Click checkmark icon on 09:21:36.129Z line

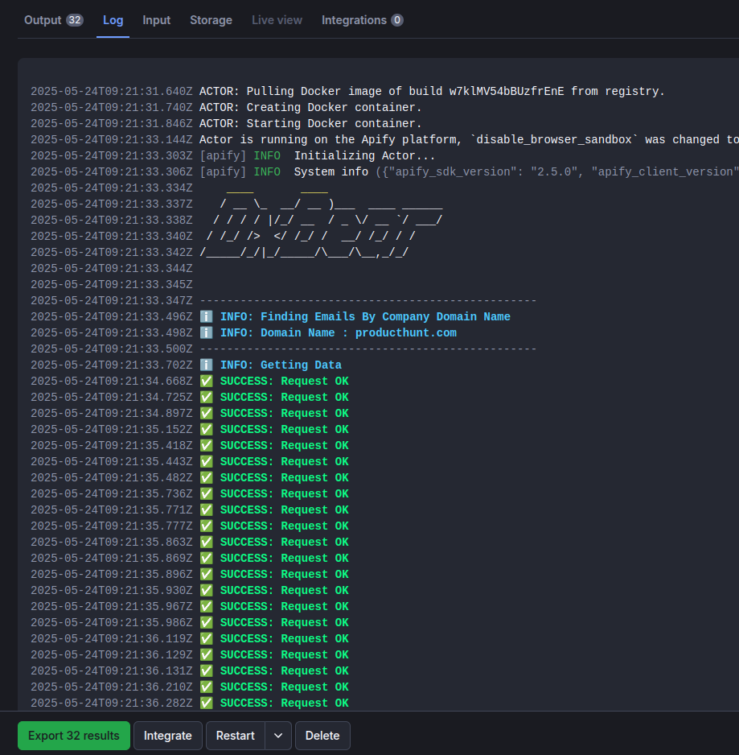[x=207, y=655]
